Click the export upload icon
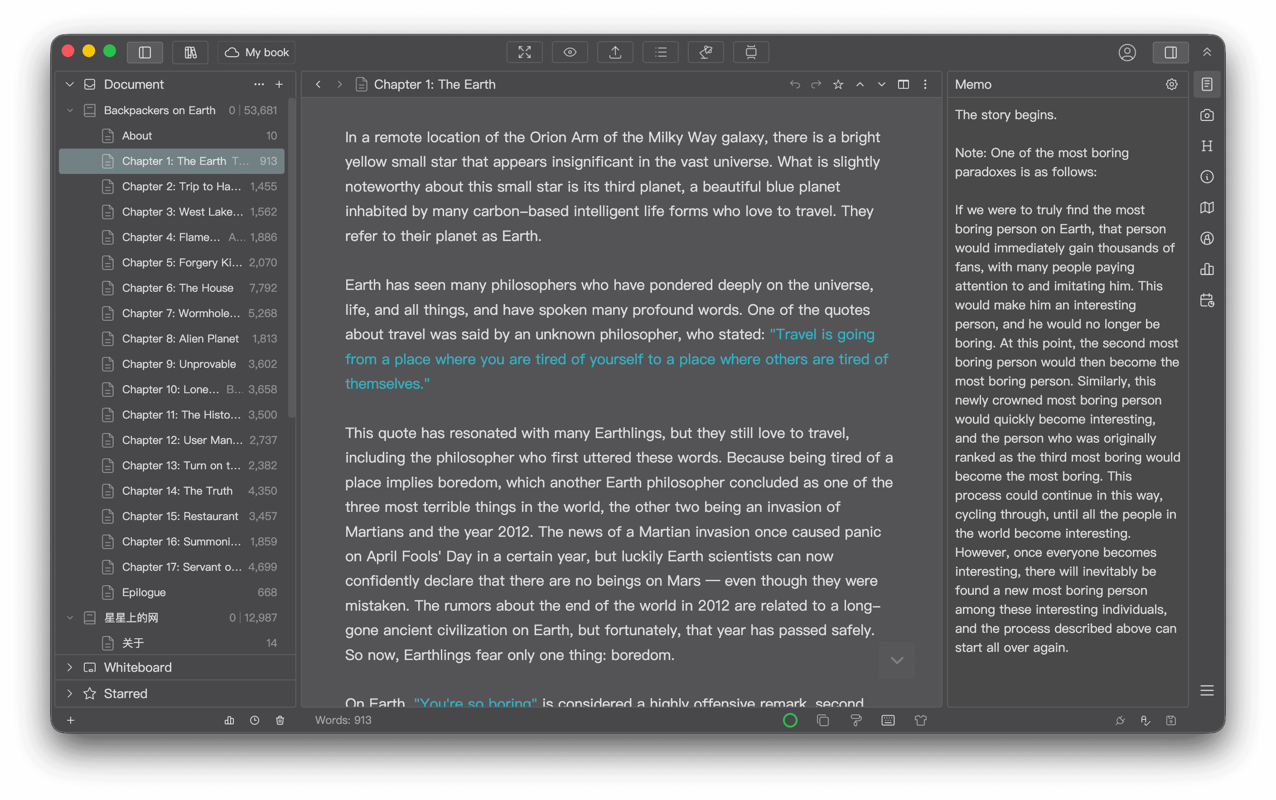The image size is (1276, 800). 615,53
